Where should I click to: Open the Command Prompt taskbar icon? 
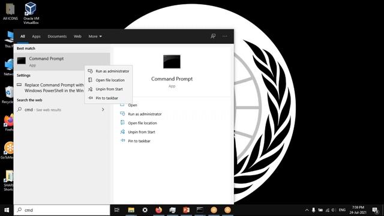200,210
